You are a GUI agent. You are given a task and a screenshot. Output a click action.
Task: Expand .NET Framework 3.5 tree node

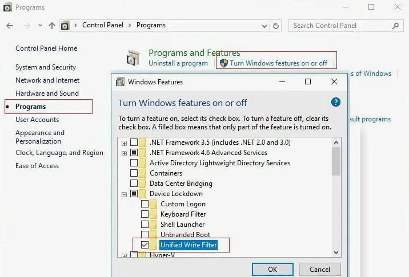pyautogui.click(x=124, y=143)
